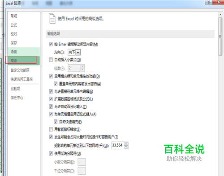
Task: Toggle 允许直接在单元格内编辑 checkbox
Action: [x=51, y=91]
